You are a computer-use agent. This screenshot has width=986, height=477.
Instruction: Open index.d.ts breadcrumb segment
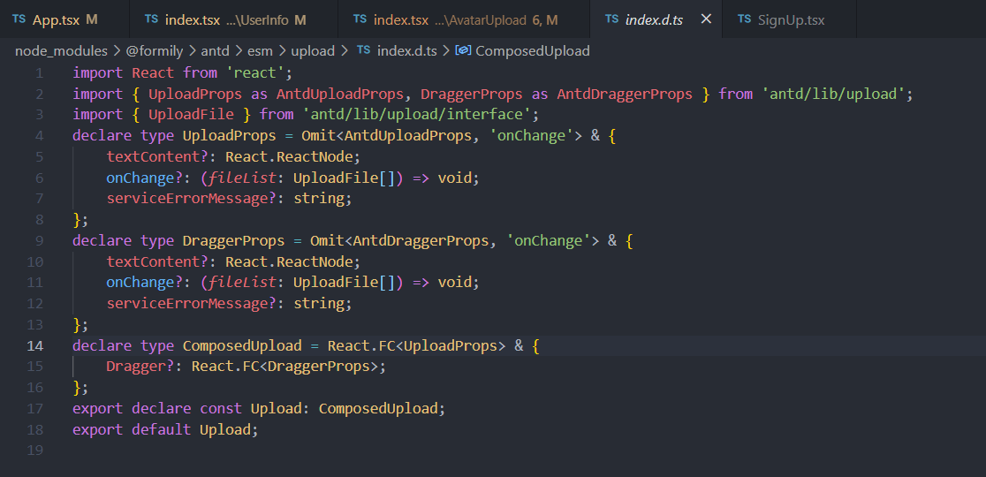tap(406, 51)
